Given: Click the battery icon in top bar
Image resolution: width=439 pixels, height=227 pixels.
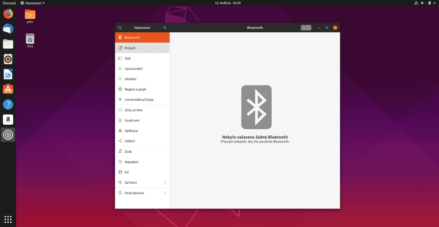Looking at the screenshot, I should coord(429,3).
